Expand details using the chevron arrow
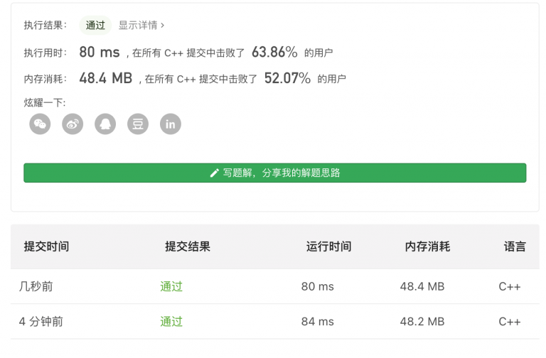Viewport: 546px width, 358px height. (163, 25)
